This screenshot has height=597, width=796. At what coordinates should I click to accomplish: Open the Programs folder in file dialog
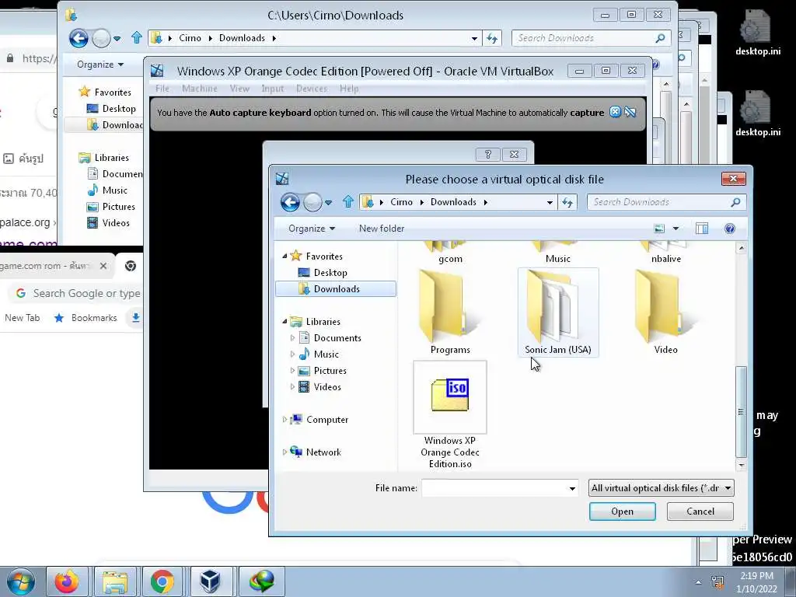(x=450, y=312)
